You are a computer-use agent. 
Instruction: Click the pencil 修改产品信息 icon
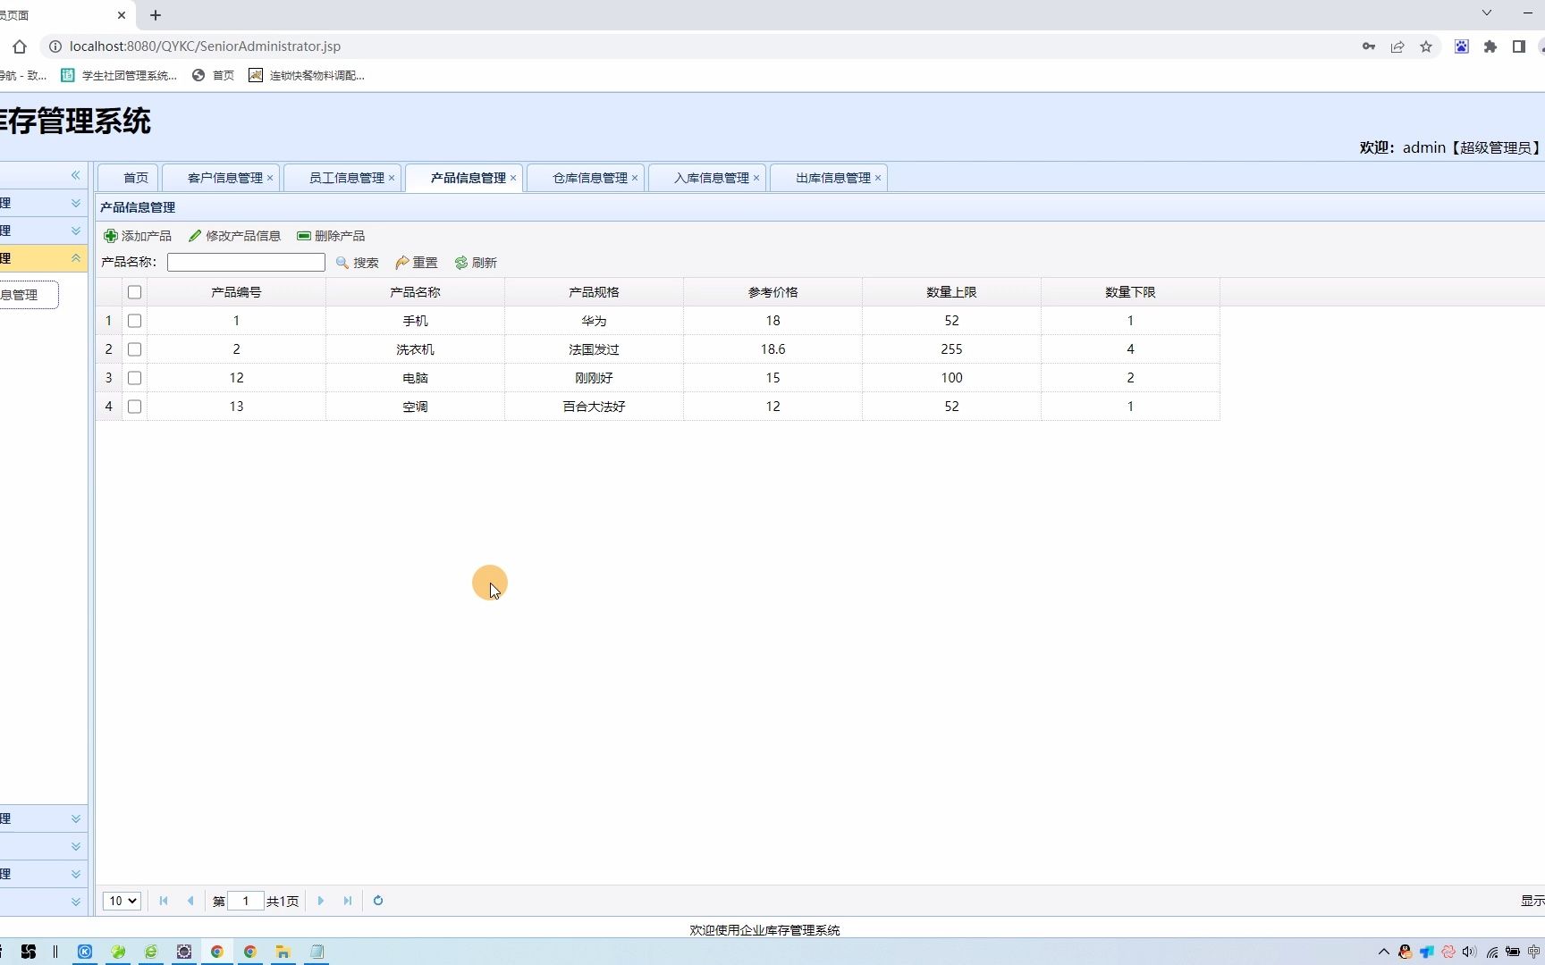(195, 236)
